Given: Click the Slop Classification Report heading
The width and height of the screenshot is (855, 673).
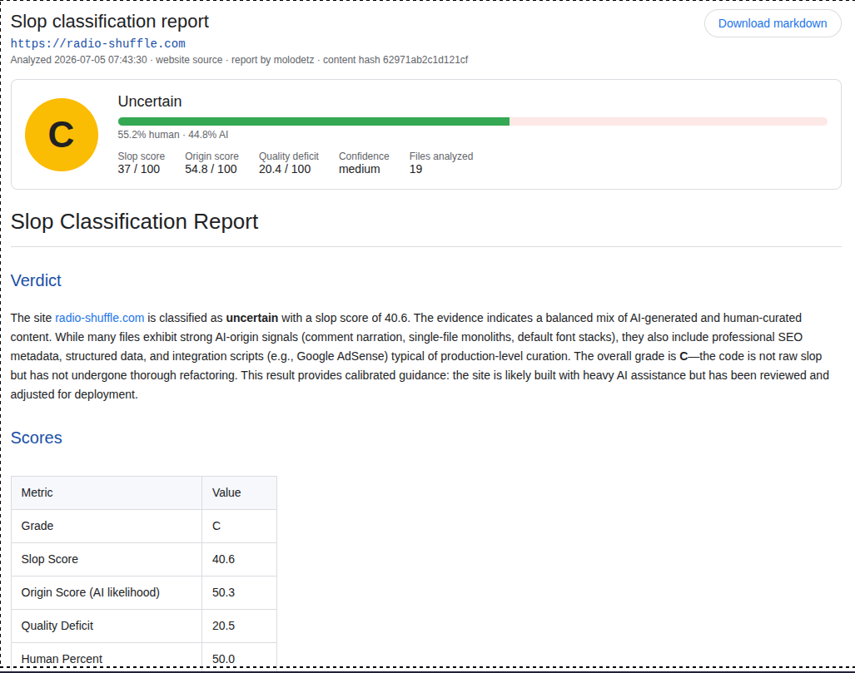Looking at the screenshot, I should [x=134, y=222].
